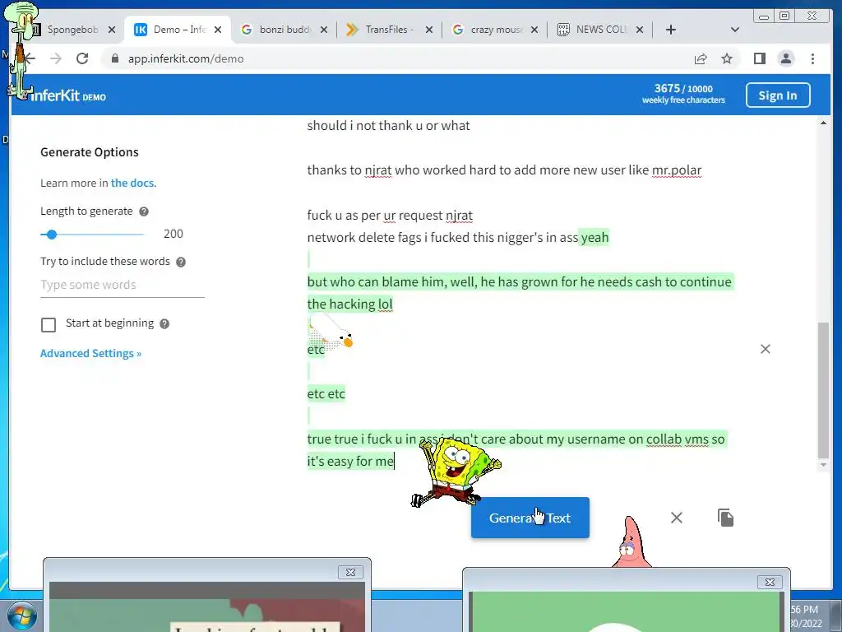
Task: Close the lower-right popup window
Action: coord(770,582)
